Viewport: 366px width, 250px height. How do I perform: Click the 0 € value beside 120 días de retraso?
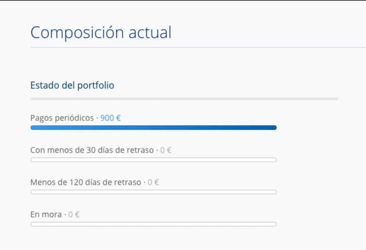[x=153, y=182]
